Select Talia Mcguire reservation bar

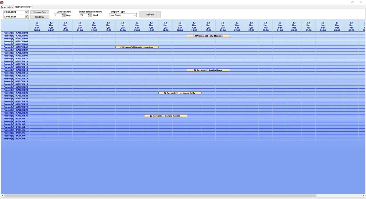(x=208, y=36)
